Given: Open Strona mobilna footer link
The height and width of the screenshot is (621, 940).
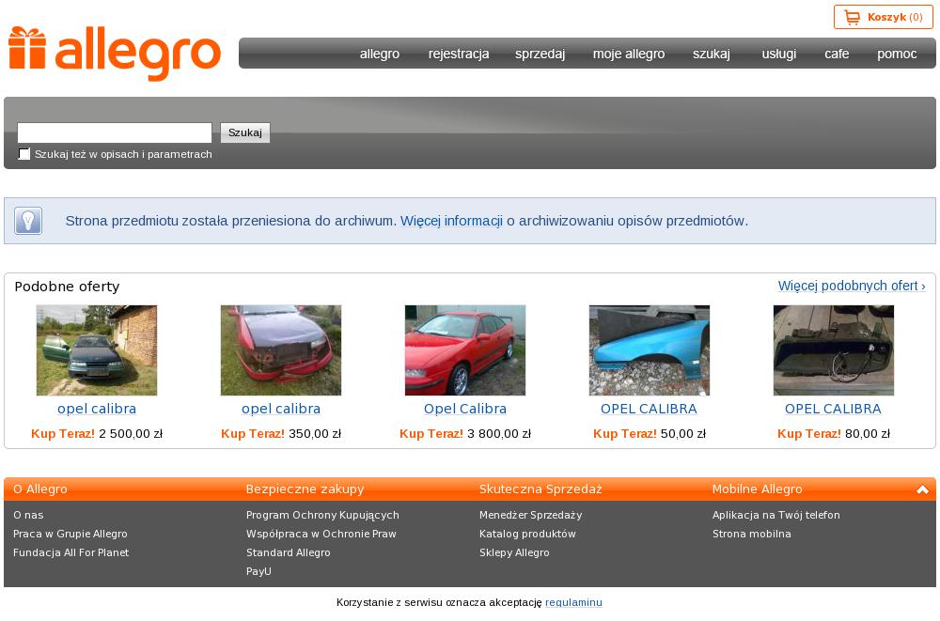Looking at the screenshot, I should (752, 534).
